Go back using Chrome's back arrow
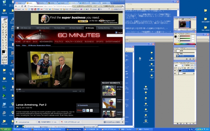The height and width of the screenshot is (131, 210). pos(16,6)
